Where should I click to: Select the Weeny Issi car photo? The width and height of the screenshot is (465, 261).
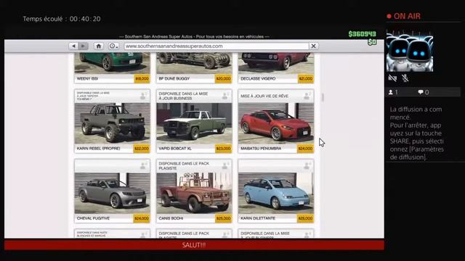tap(112, 63)
